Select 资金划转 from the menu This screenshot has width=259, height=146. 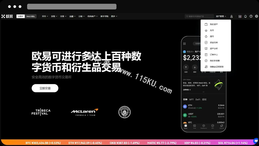(216, 42)
